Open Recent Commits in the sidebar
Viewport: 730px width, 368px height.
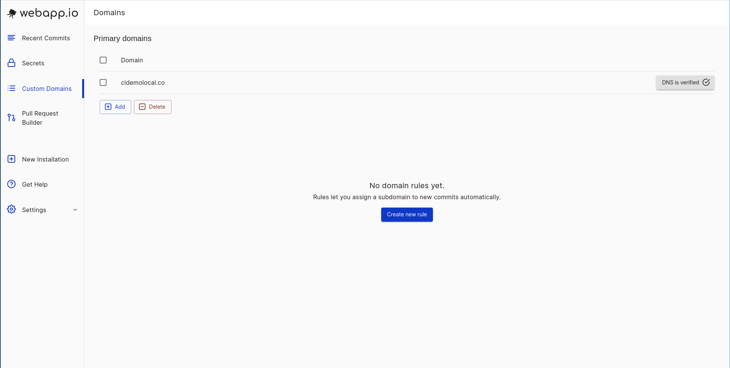tap(46, 38)
